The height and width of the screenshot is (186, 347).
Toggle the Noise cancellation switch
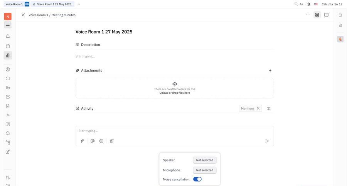197,179
